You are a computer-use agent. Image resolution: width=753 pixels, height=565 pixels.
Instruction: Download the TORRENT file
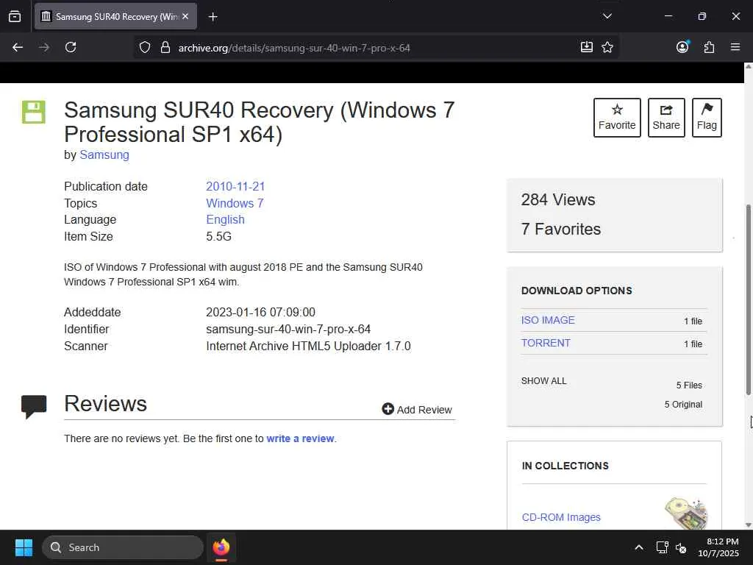click(x=546, y=343)
